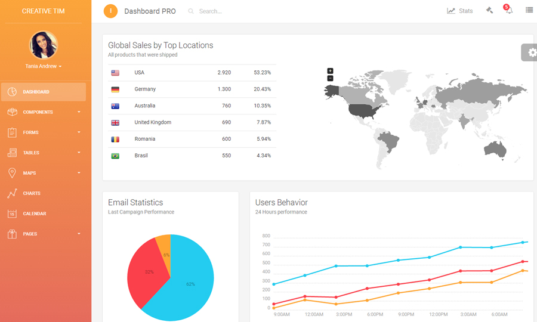Click the orange sidebar minimize button
537x322 pixels.
click(110, 11)
